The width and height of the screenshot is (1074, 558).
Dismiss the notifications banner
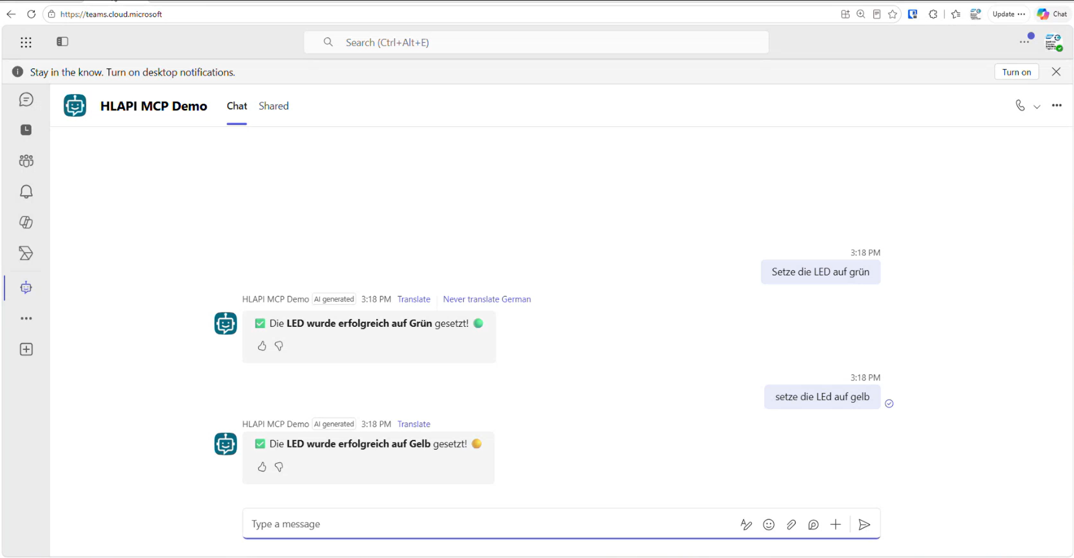click(x=1056, y=72)
